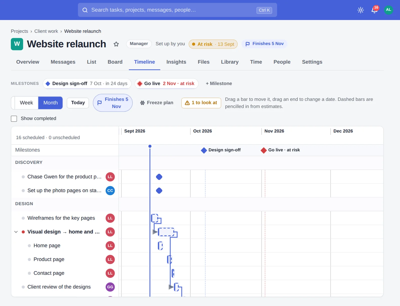Go to Projects breadcrumb
This screenshot has width=400, height=306.
19,31
